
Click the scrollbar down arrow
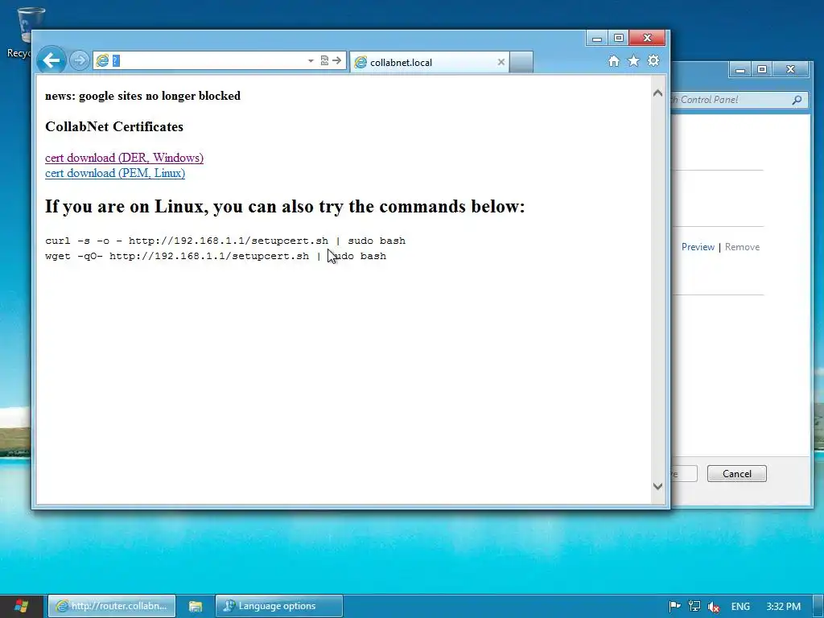[x=657, y=486]
